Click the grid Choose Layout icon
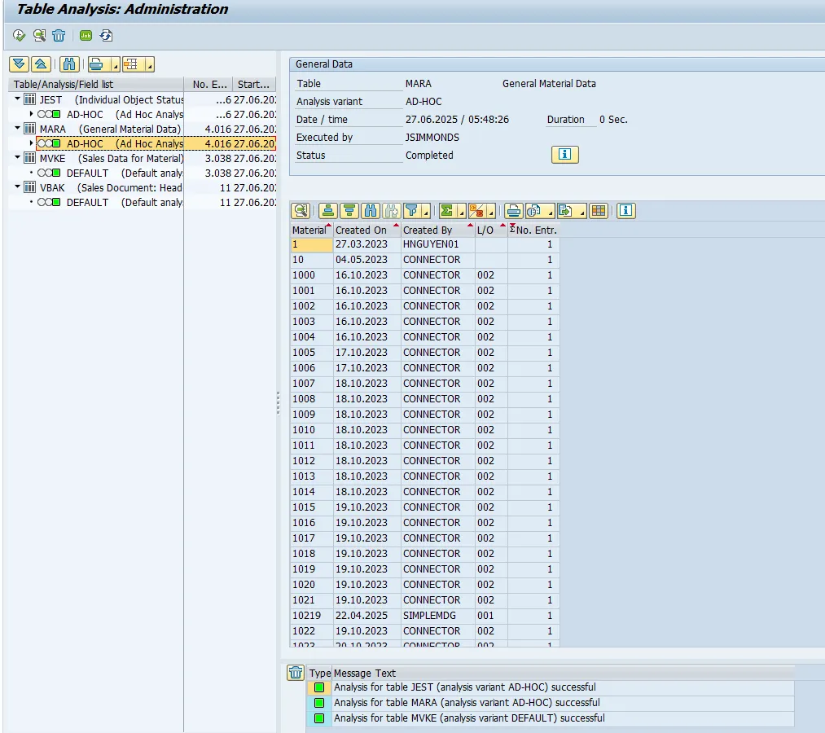825x733 pixels. (599, 211)
